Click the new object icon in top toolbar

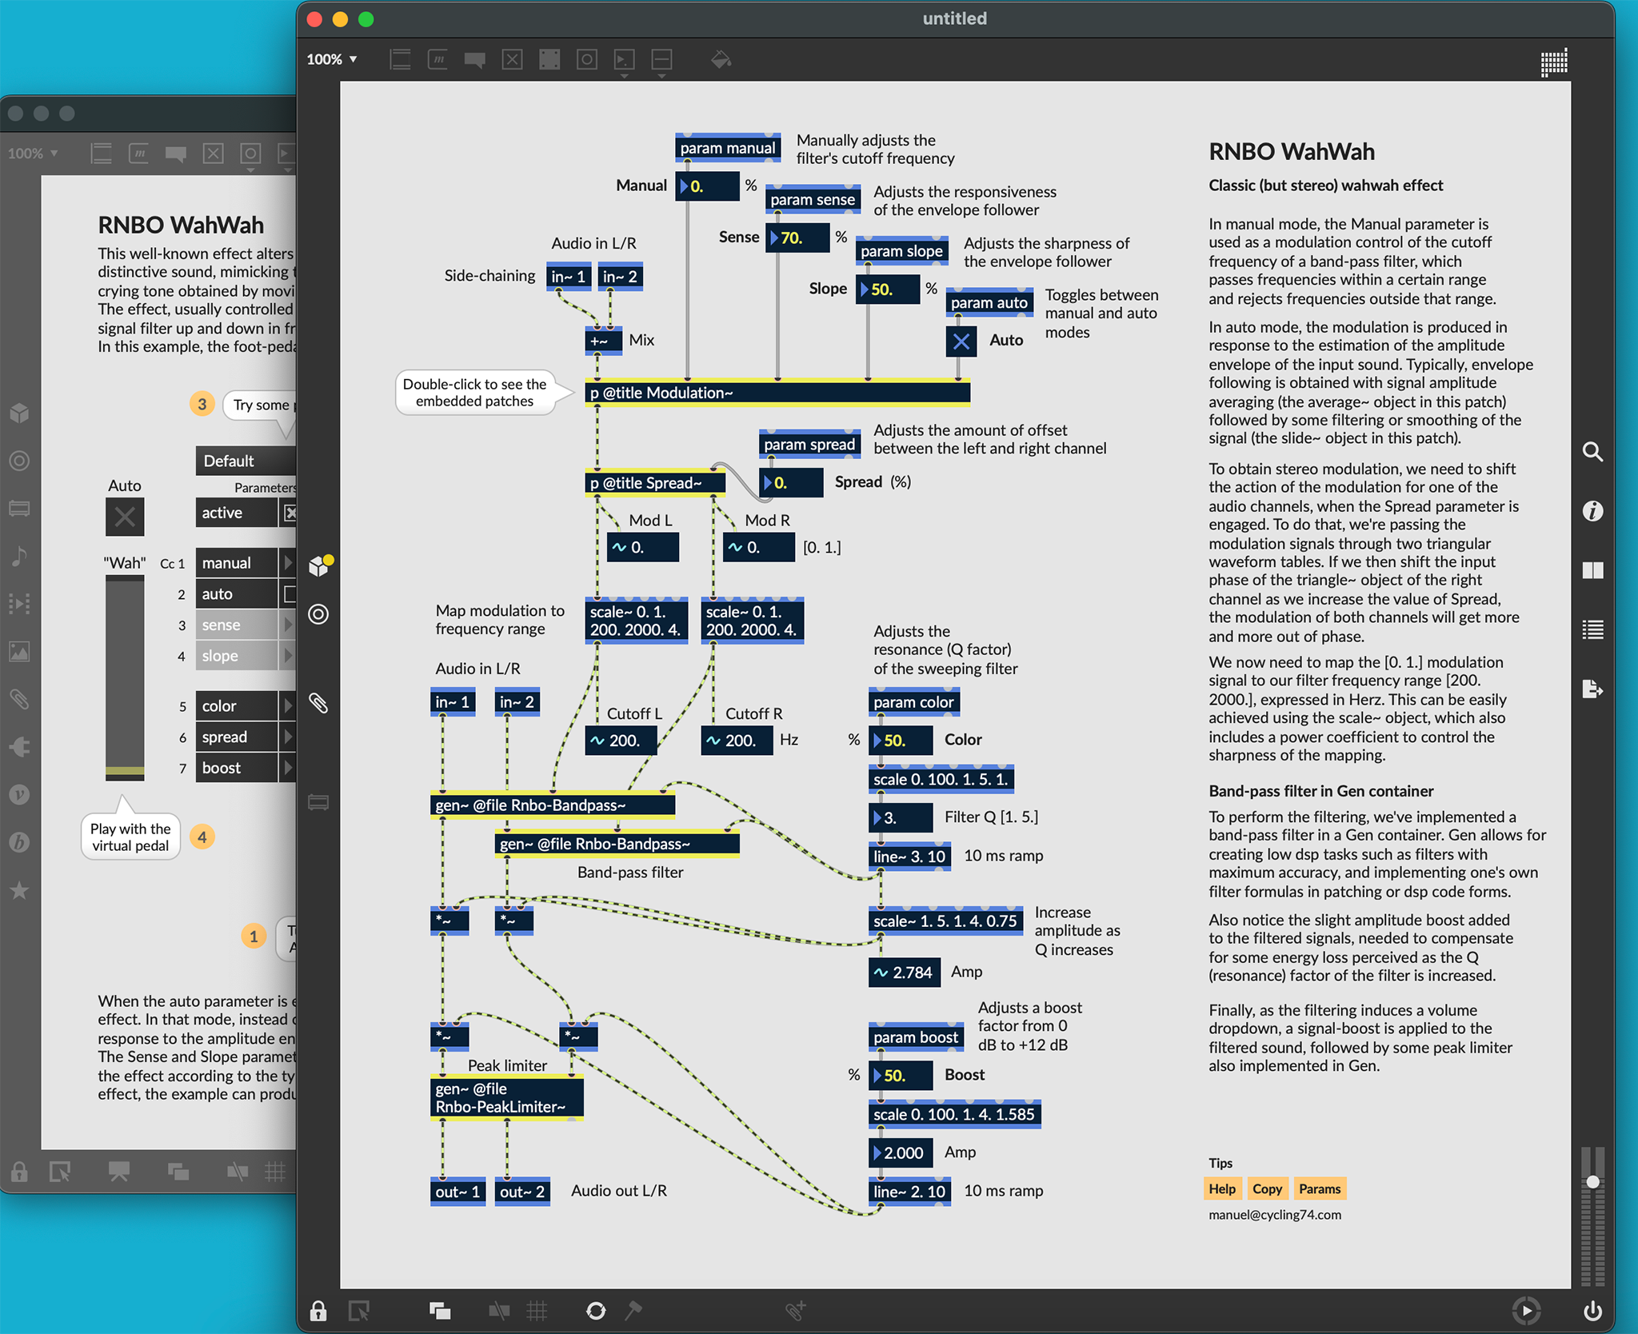[x=400, y=59]
